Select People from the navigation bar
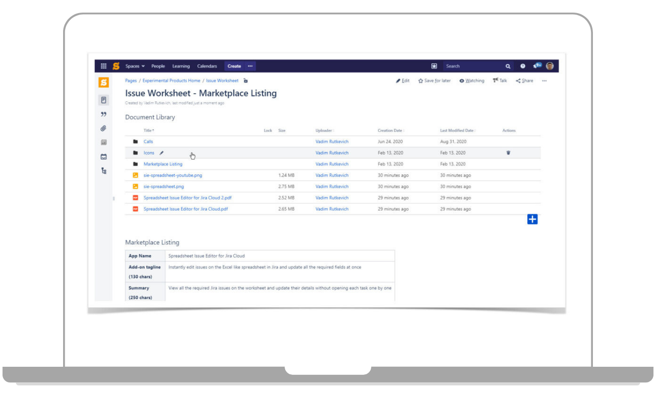 (158, 66)
